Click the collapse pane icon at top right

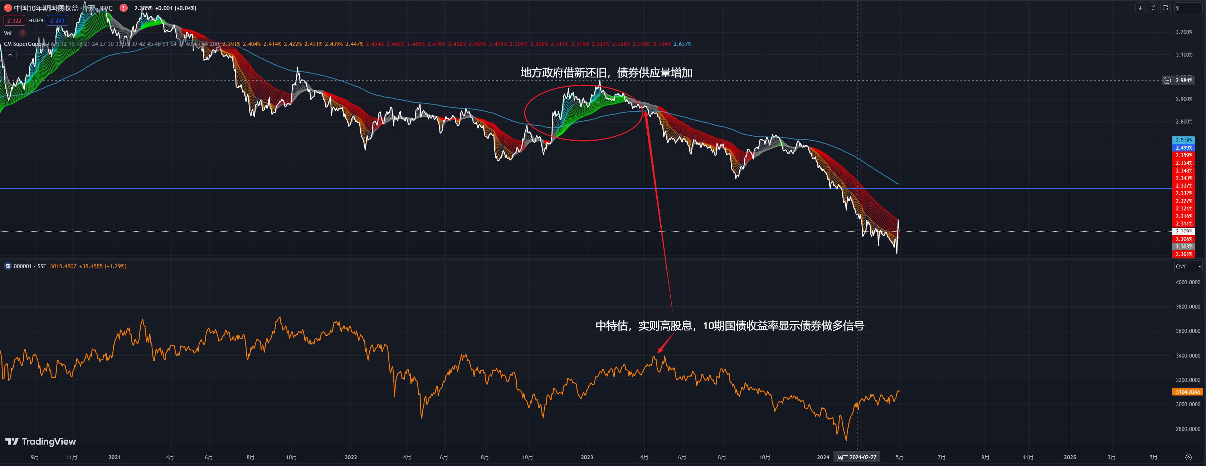pos(1153,8)
